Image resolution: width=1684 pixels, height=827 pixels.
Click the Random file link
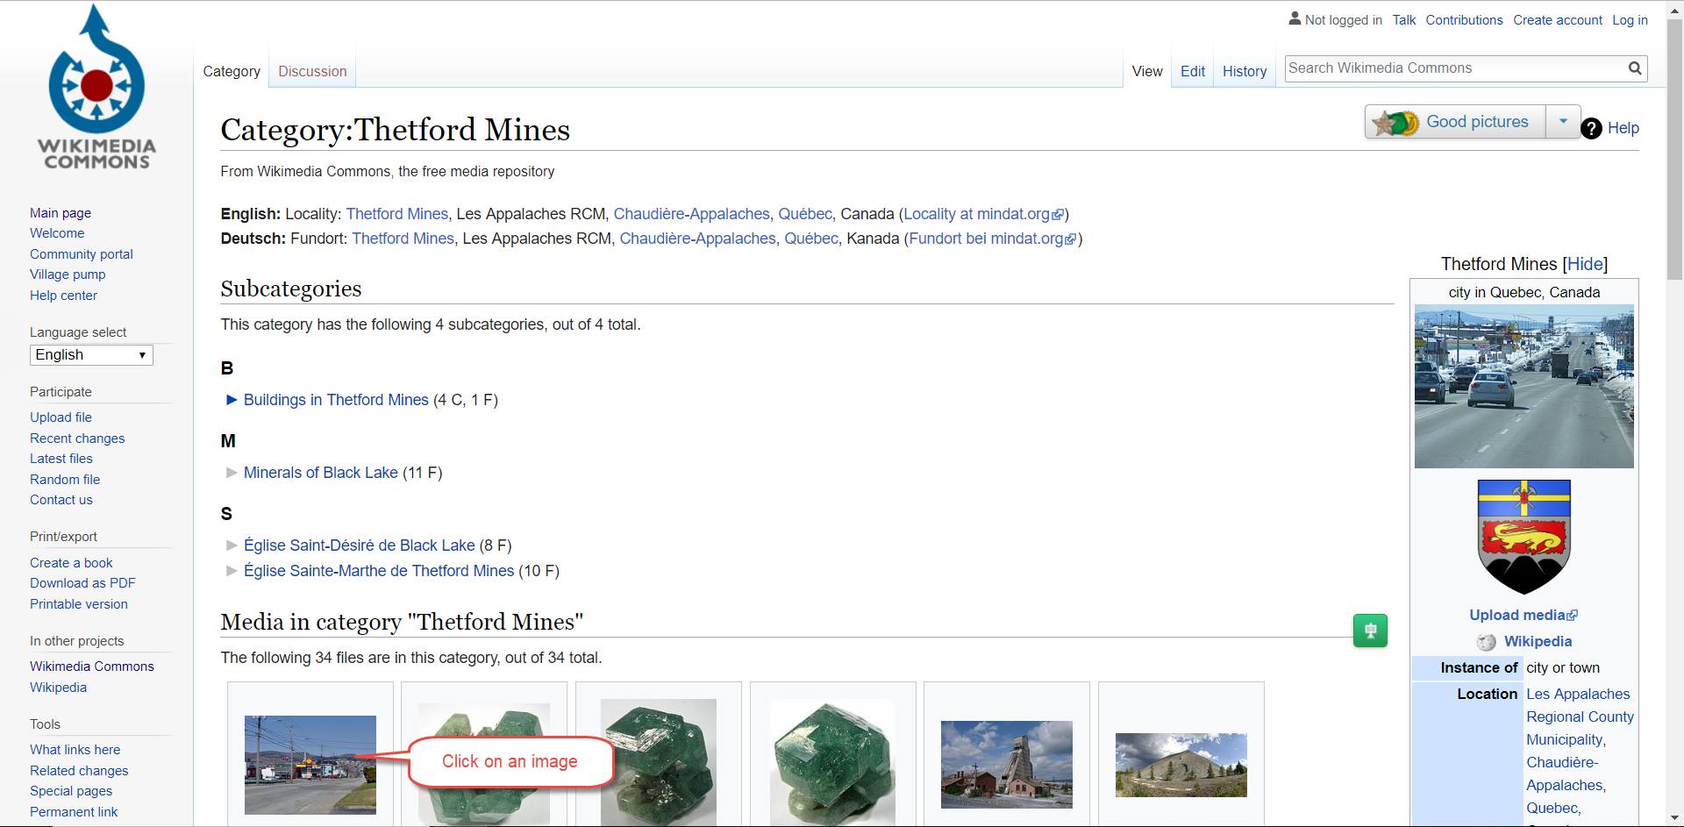click(64, 479)
